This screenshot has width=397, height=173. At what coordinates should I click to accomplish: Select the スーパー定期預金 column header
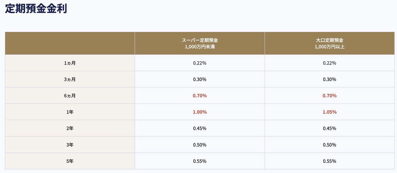pos(200,43)
